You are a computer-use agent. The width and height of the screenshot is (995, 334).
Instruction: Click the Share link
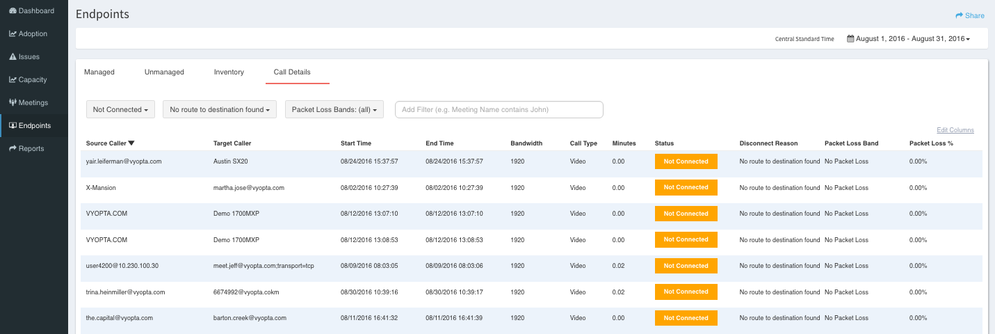970,15
